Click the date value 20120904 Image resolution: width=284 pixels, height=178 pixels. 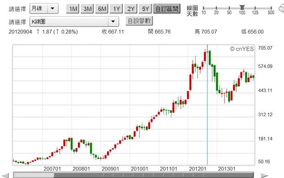point(20,32)
